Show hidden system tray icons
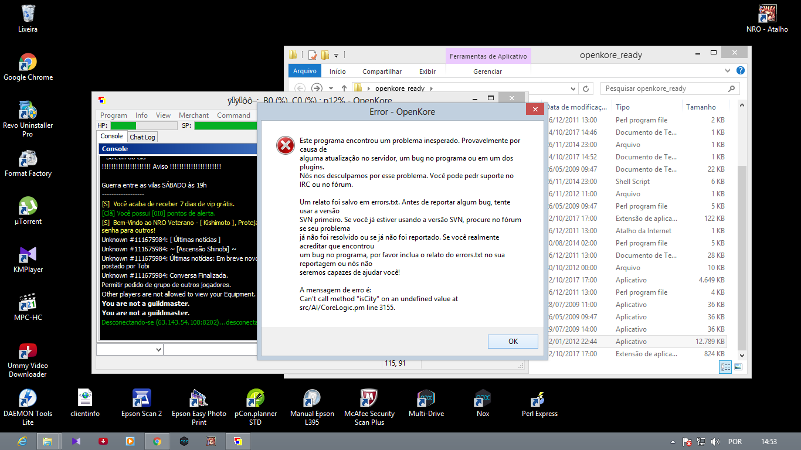This screenshot has height=450, width=801. click(673, 441)
